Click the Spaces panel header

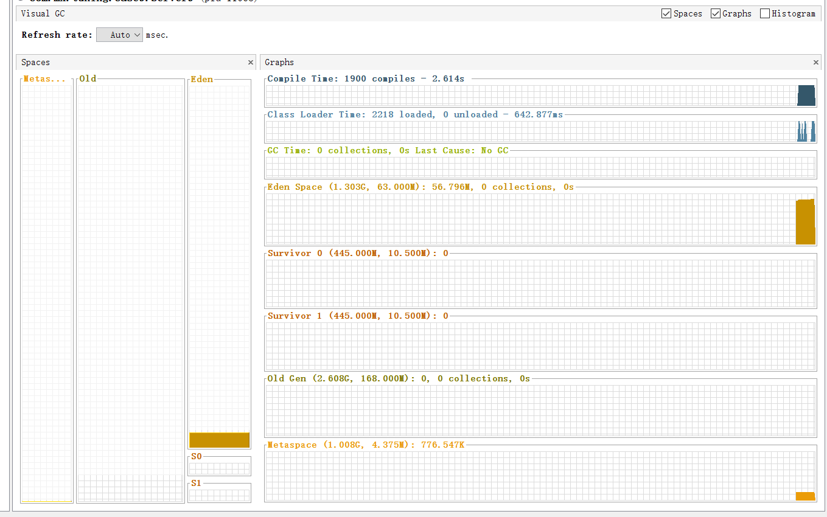pos(122,62)
